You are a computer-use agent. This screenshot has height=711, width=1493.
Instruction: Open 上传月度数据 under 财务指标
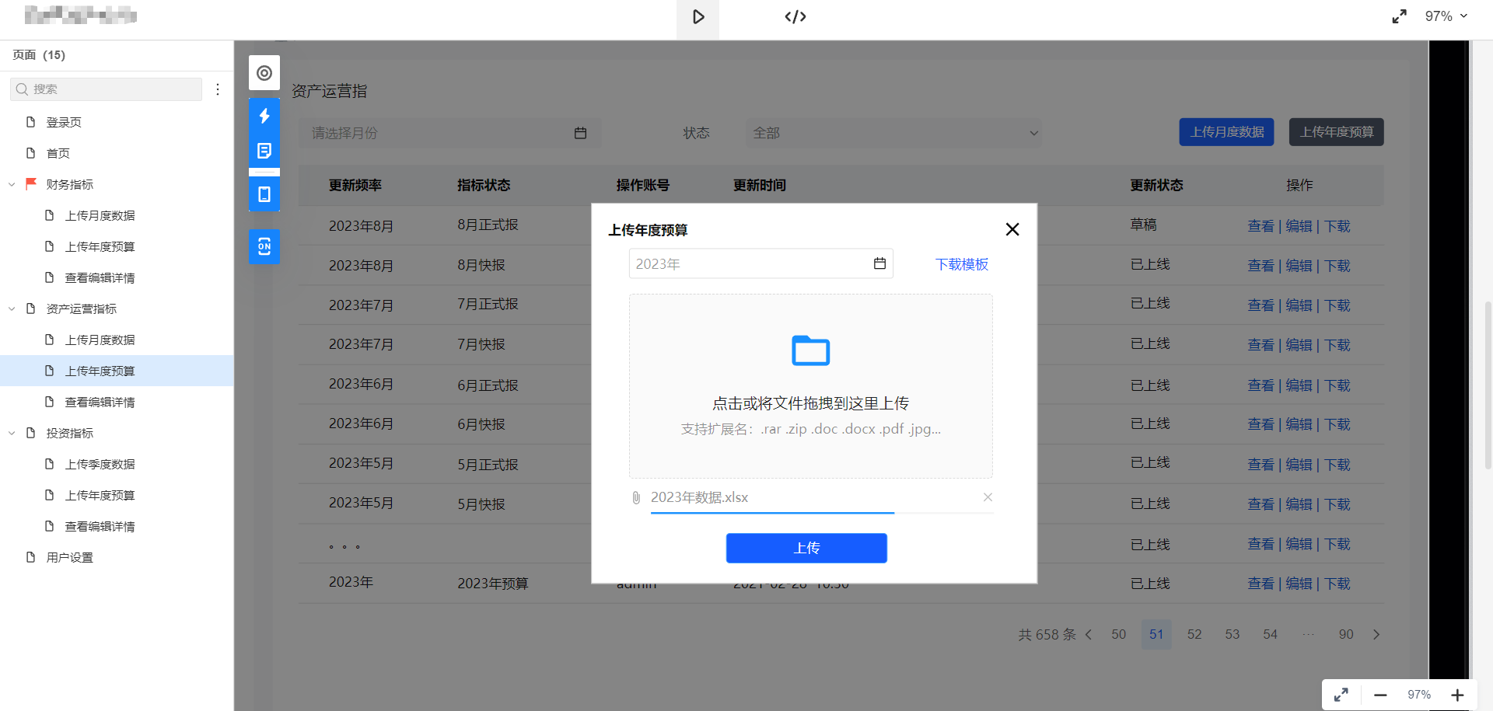(x=100, y=215)
